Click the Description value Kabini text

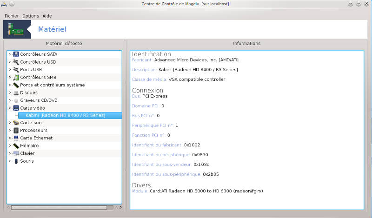(x=198, y=70)
